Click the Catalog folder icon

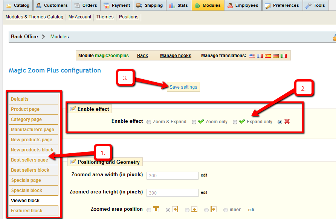[9, 6]
